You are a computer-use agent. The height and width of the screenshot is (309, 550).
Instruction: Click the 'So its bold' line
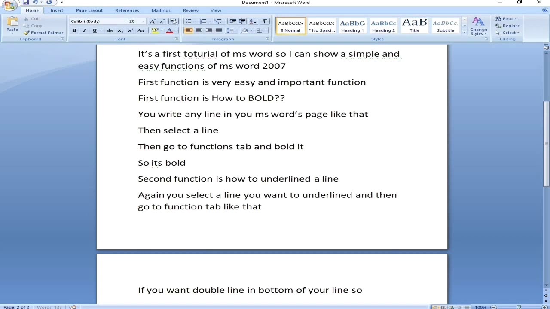162,163
